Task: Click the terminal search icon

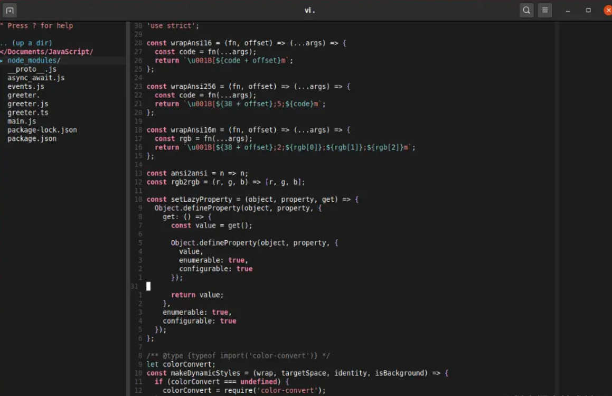Action: (x=526, y=11)
